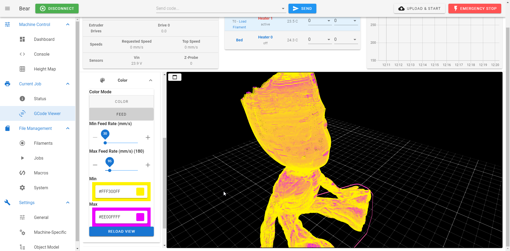Click the Min Feed Rate slider handle
Screen dimensions: 510x251
(105, 143)
